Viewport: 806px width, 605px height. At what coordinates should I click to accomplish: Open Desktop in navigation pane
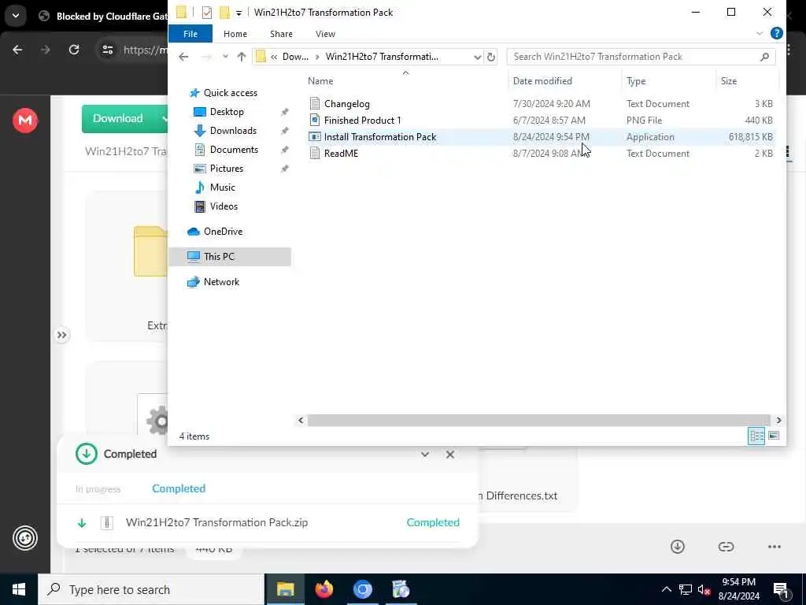pos(227,112)
